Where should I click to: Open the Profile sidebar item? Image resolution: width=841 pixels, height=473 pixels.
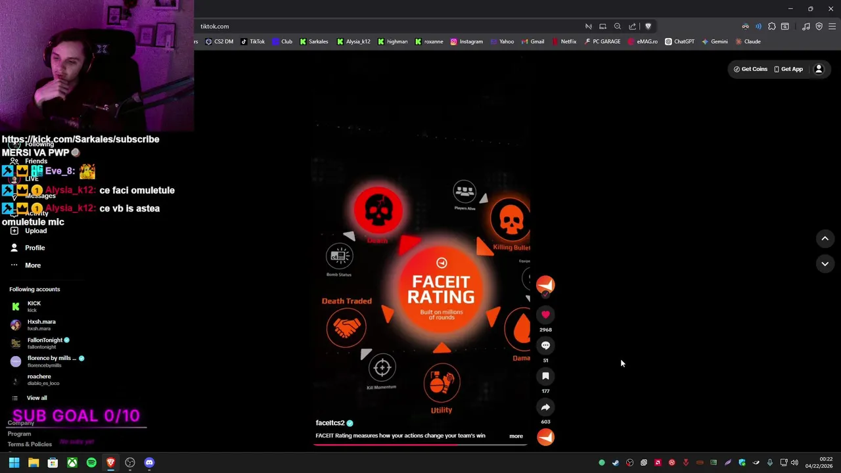click(x=28, y=248)
